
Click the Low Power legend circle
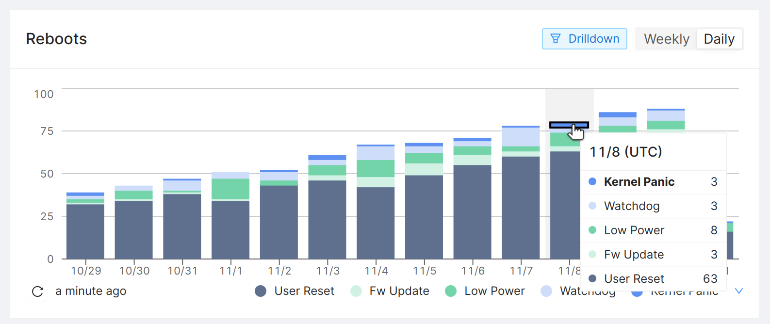pos(451,291)
